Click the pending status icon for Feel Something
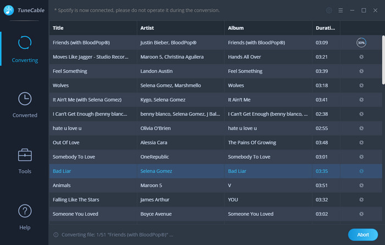Screen dimensions: 385x245 coord(361,71)
